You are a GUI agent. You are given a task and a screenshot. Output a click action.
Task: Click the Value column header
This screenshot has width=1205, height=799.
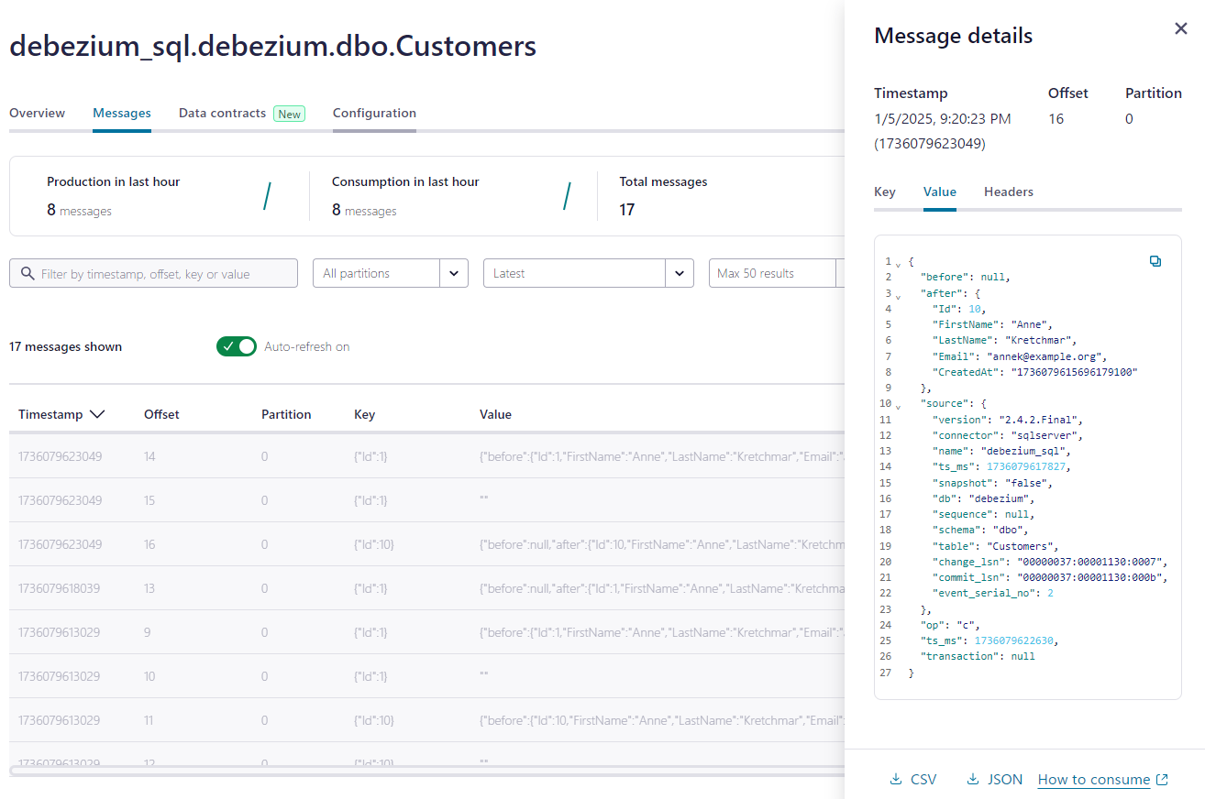(495, 414)
